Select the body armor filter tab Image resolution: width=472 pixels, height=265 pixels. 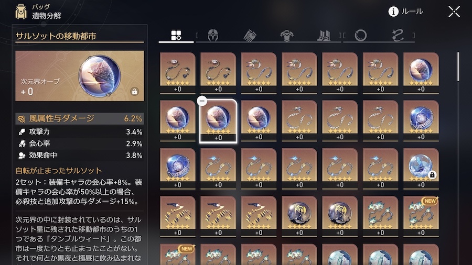pos(286,36)
